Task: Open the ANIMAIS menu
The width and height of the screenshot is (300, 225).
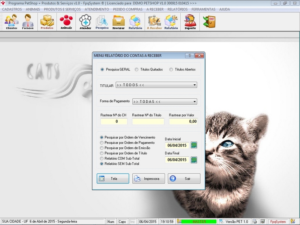Action: pos(33,9)
